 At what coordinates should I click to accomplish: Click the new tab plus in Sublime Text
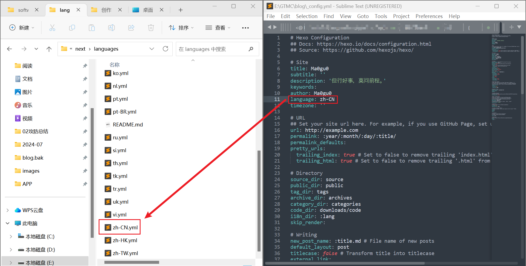click(511, 27)
